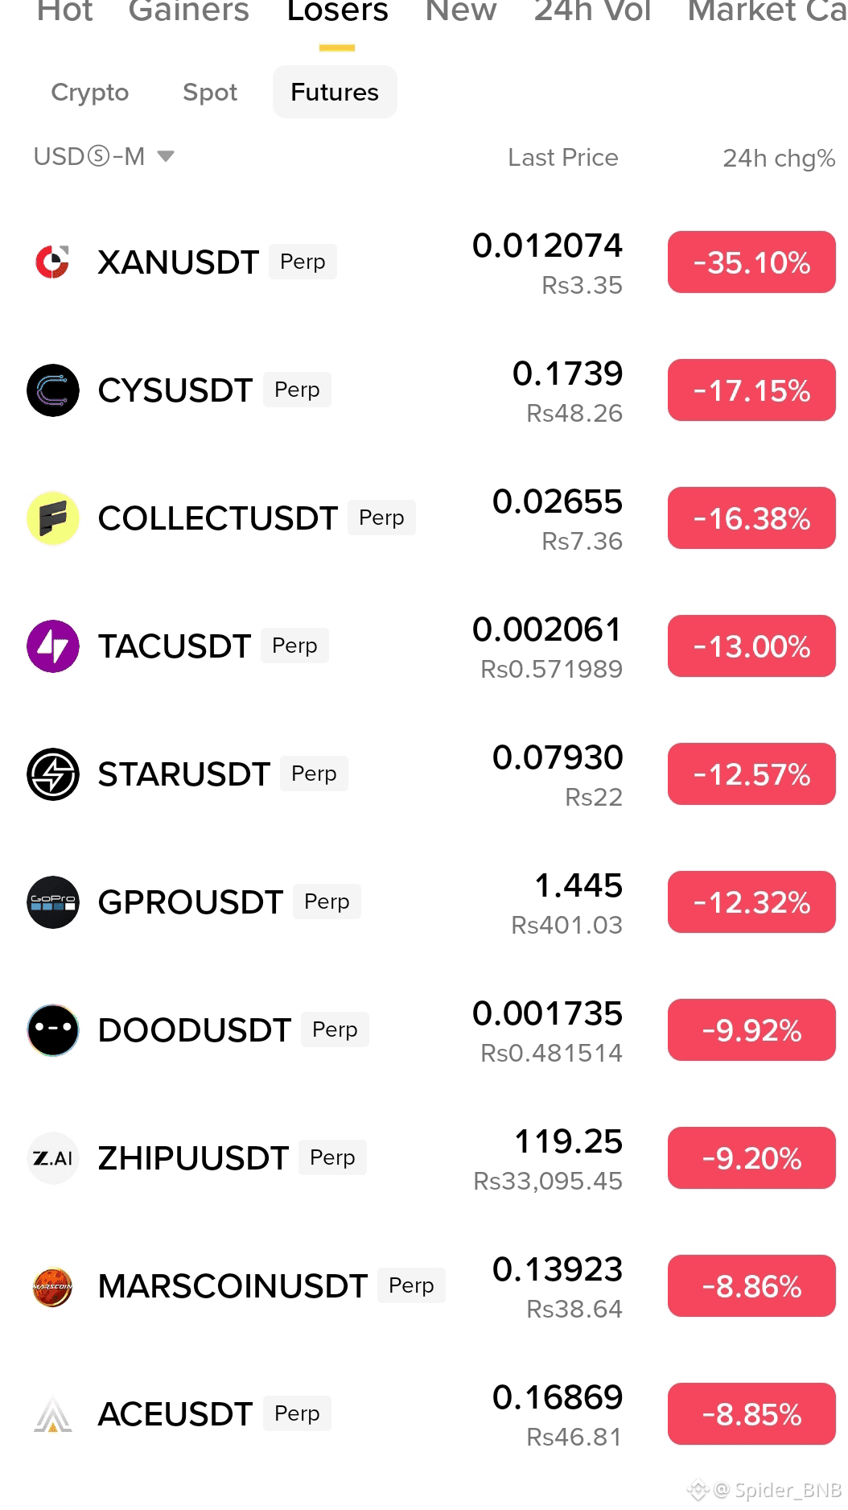Screen dimensions: 848x1510
Task: Tap the purple TACUSDT logo icon
Action: (x=53, y=646)
